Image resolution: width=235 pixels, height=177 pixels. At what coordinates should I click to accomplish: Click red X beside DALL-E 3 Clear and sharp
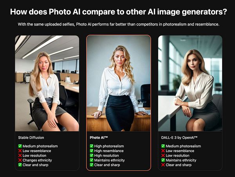pyautogui.click(x=163, y=165)
